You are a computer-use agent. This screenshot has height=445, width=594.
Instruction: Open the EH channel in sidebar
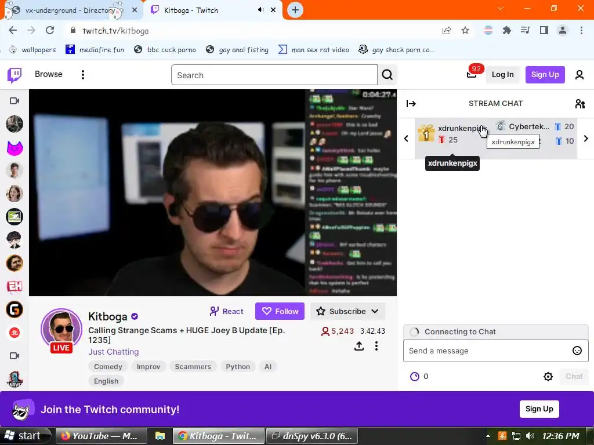[15, 286]
